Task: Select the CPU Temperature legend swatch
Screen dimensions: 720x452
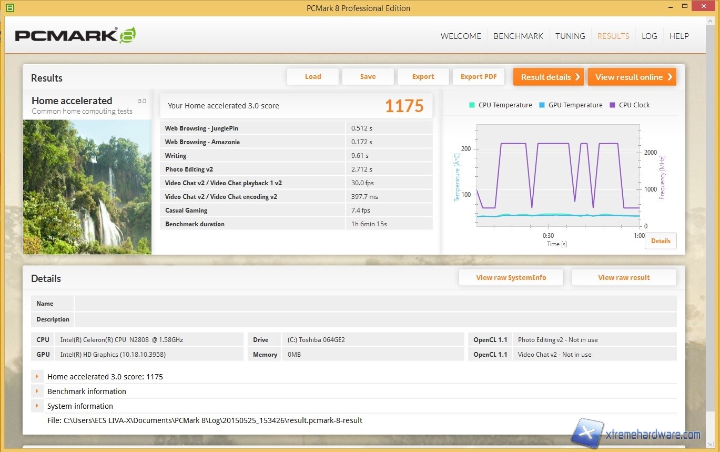Action: click(471, 105)
